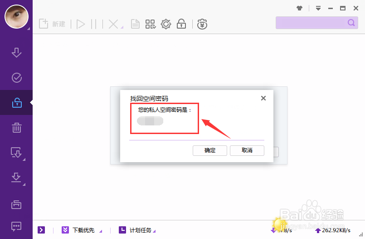The width and height of the screenshot is (365, 239).
Task: Expand the screen download sidebar sub-arrow
Action: (24, 159)
